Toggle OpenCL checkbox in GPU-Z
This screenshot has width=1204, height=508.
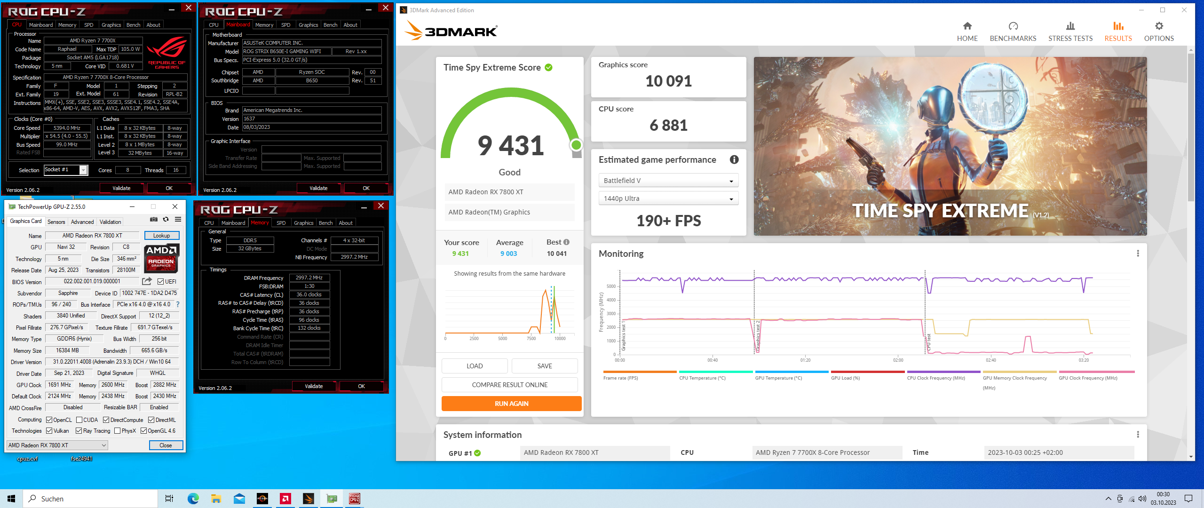[49, 420]
